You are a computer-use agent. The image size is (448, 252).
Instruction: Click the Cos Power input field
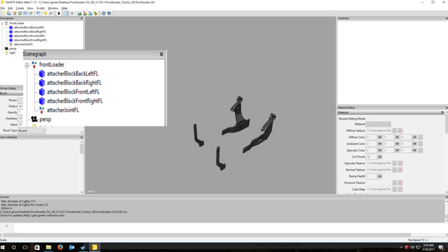pyautogui.click(x=371, y=156)
